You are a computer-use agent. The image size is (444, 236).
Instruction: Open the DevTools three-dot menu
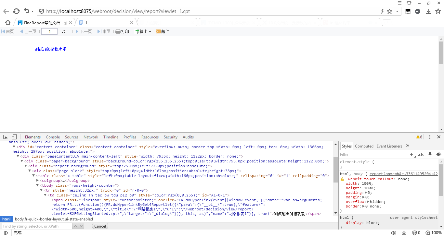[x=430, y=137]
